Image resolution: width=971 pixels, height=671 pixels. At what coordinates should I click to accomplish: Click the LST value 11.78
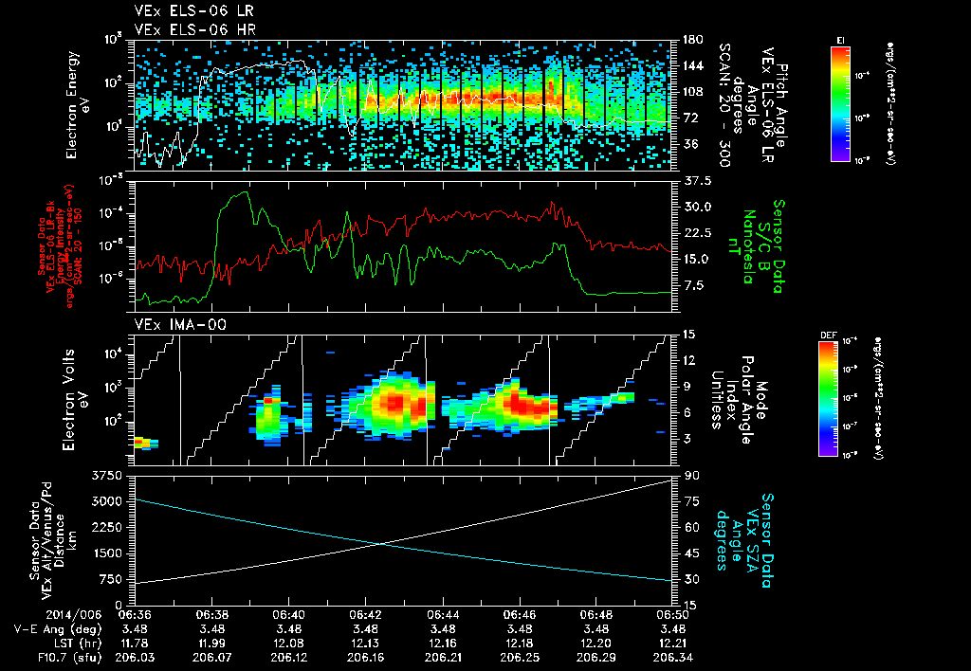135,644
